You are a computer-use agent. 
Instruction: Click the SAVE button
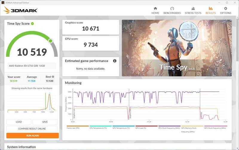point(45,122)
